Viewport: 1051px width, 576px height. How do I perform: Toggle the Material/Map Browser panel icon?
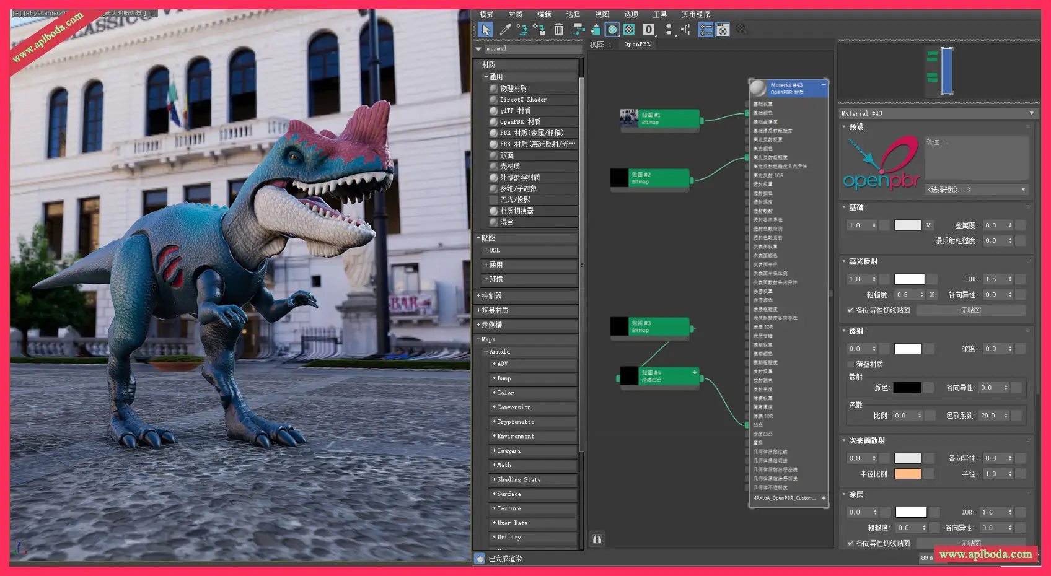click(705, 29)
